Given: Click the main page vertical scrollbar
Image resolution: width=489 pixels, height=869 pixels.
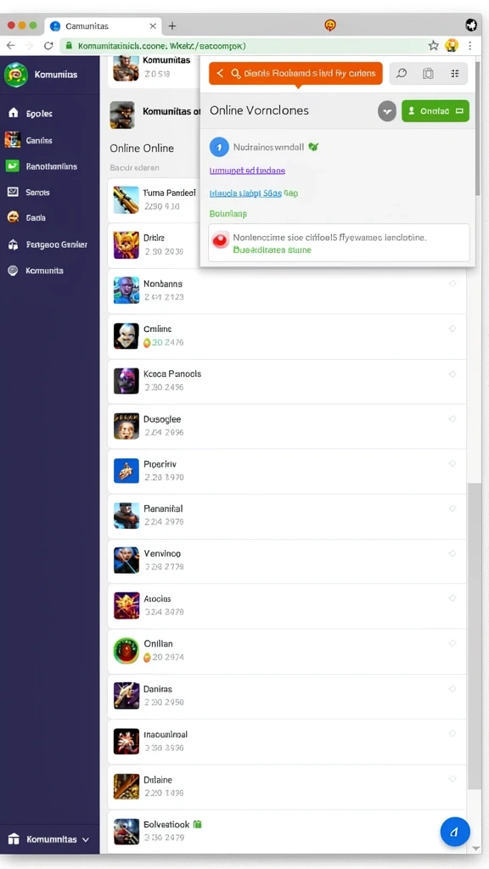Looking at the screenshot, I should click(x=475, y=635).
